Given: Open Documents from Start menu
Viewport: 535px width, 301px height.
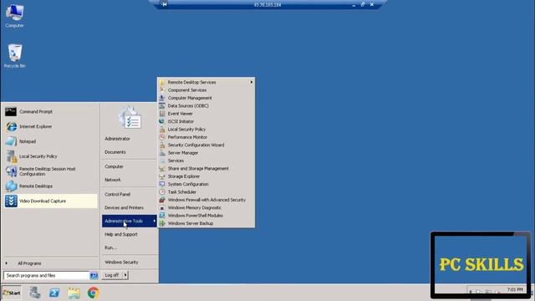Looking at the screenshot, I should click(x=115, y=152).
